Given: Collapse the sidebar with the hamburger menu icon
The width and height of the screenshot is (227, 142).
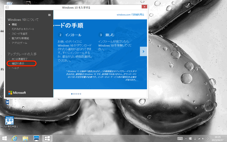Looking at the screenshot, I should pos(49,15).
